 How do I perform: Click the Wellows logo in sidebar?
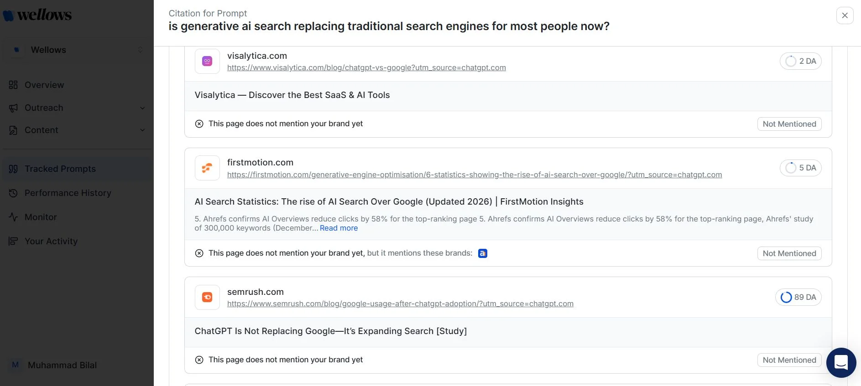tap(37, 15)
